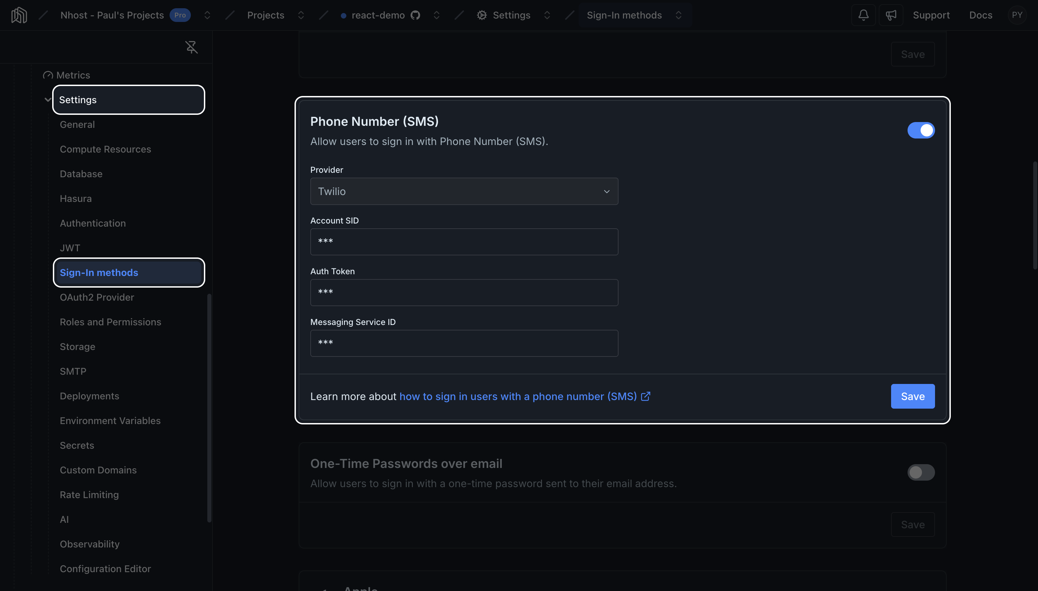This screenshot has height=591, width=1038.
Task: Open the Provider dropdown showing Twilio
Action: (464, 191)
